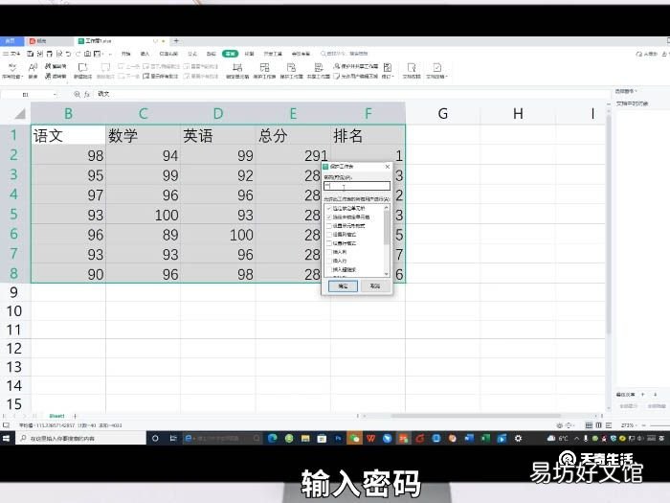This screenshot has width=670, height=503.
Task: Select row 9 header
Action: click(x=13, y=292)
